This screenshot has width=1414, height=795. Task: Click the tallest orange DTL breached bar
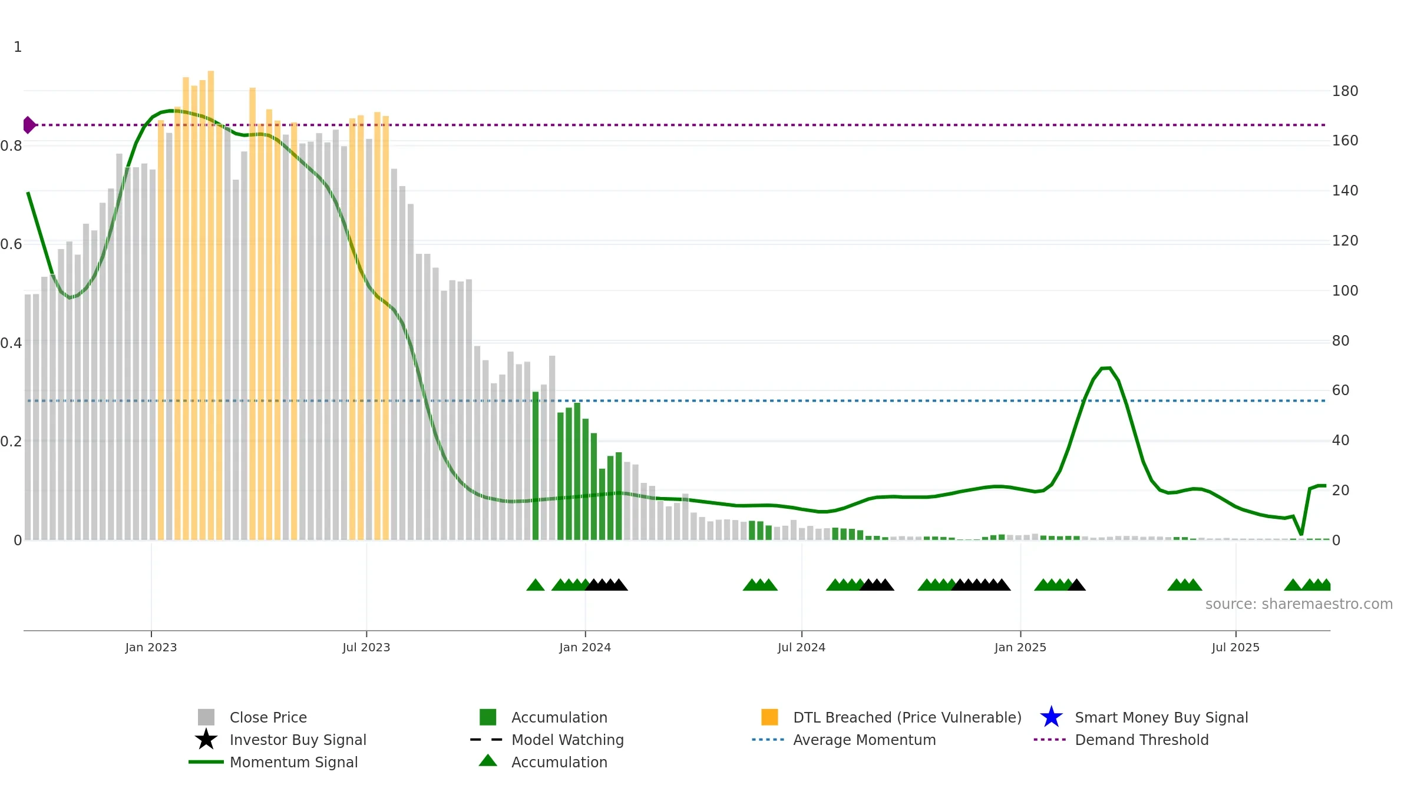(211, 305)
